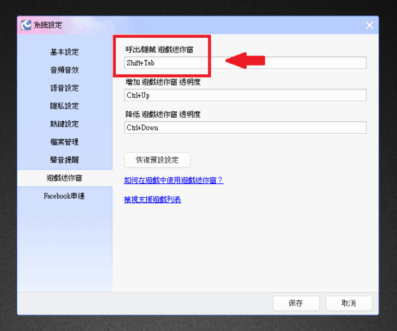Open the 聲音提醒 tab
397x331 pixels.
pyautogui.click(x=64, y=160)
